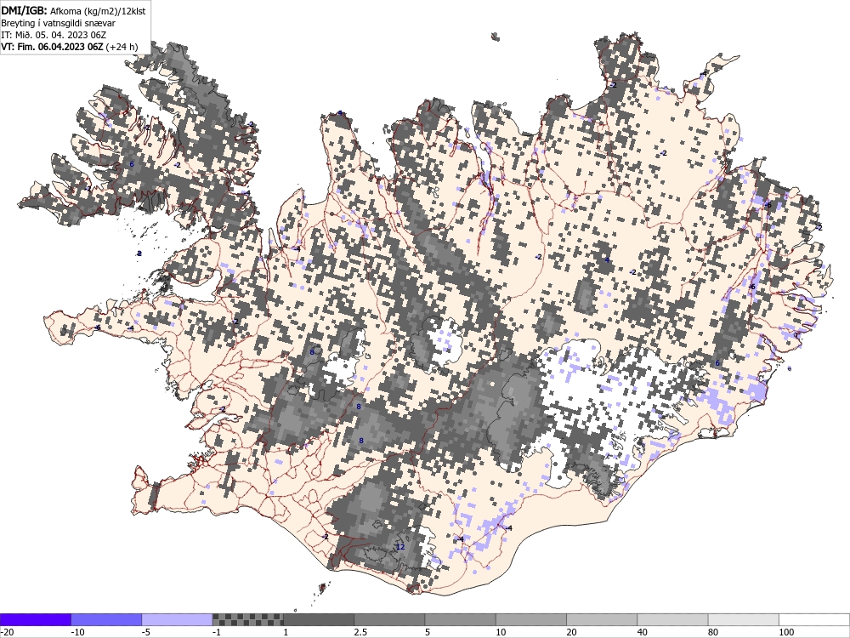Click the 'DMI/IGB: Afkoma (kg/m2)/12klst' title
Screen dimensions: 850x638
click(73, 10)
